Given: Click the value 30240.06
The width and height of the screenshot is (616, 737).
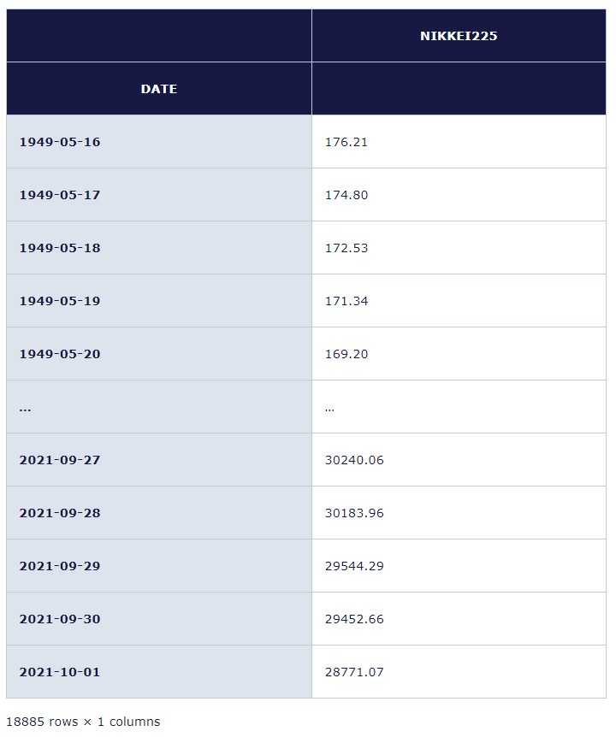Looking at the screenshot, I should (x=354, y=460).
